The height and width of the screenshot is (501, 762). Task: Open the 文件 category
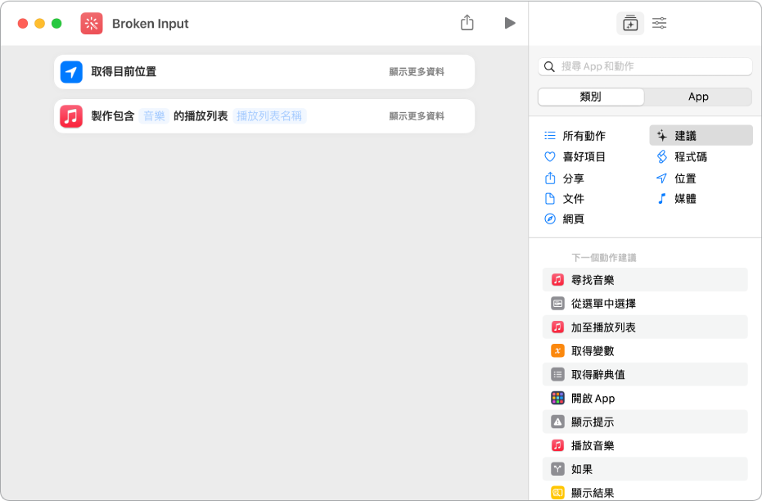(x=564, y=199)
